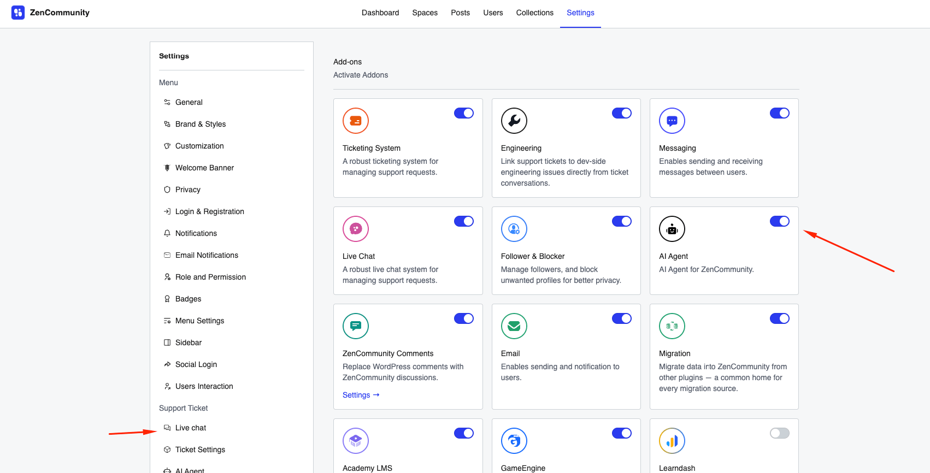930x473 pixels.
Task: Disable the Follower & Blocker switch
Action: tap(622, 221)
